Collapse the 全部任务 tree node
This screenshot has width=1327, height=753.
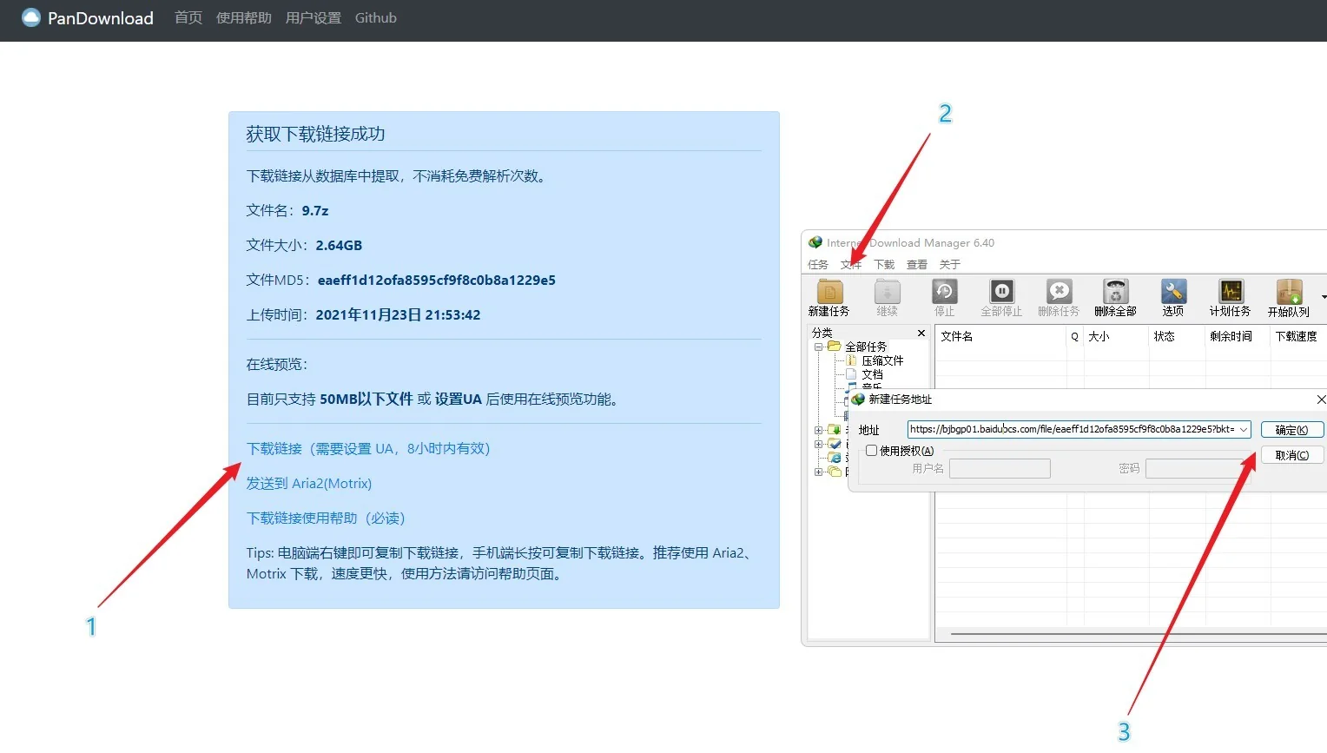pos(818,347)
